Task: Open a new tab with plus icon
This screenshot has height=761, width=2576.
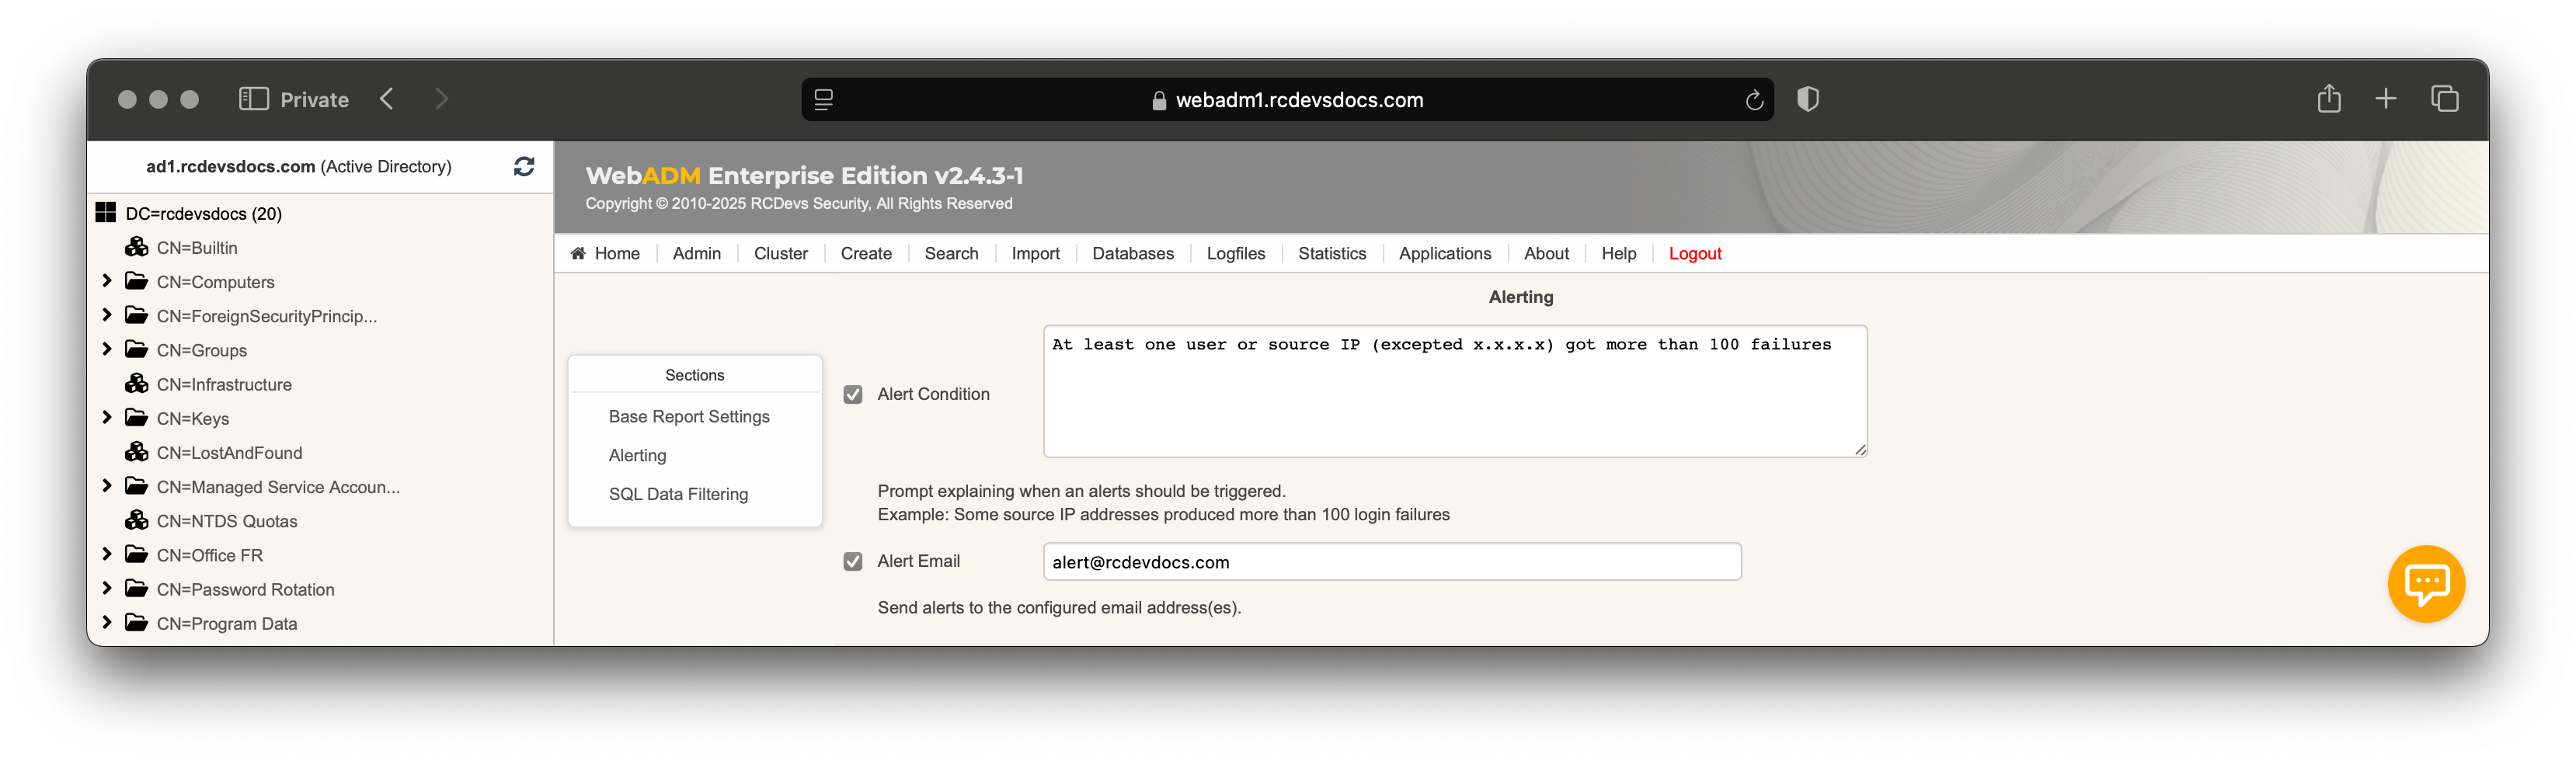Action: [2386, 99]
